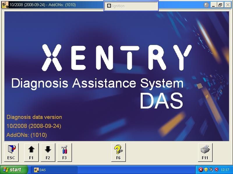Click the red X tray icon
Screen dimensions: 233x174
point(201,170)
